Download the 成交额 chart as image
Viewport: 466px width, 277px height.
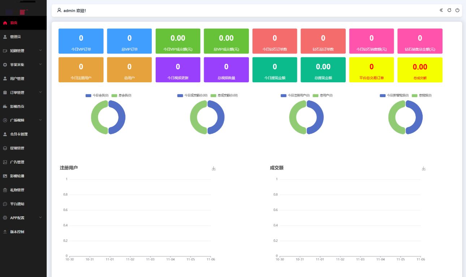[424, 168]
